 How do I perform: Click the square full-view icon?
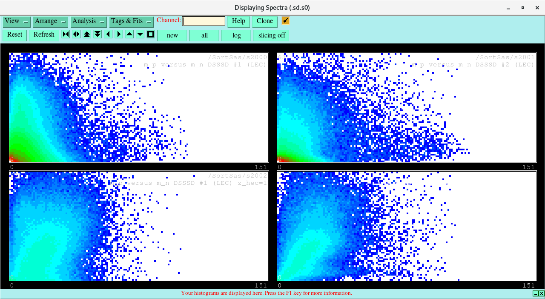tap(151, 34)
